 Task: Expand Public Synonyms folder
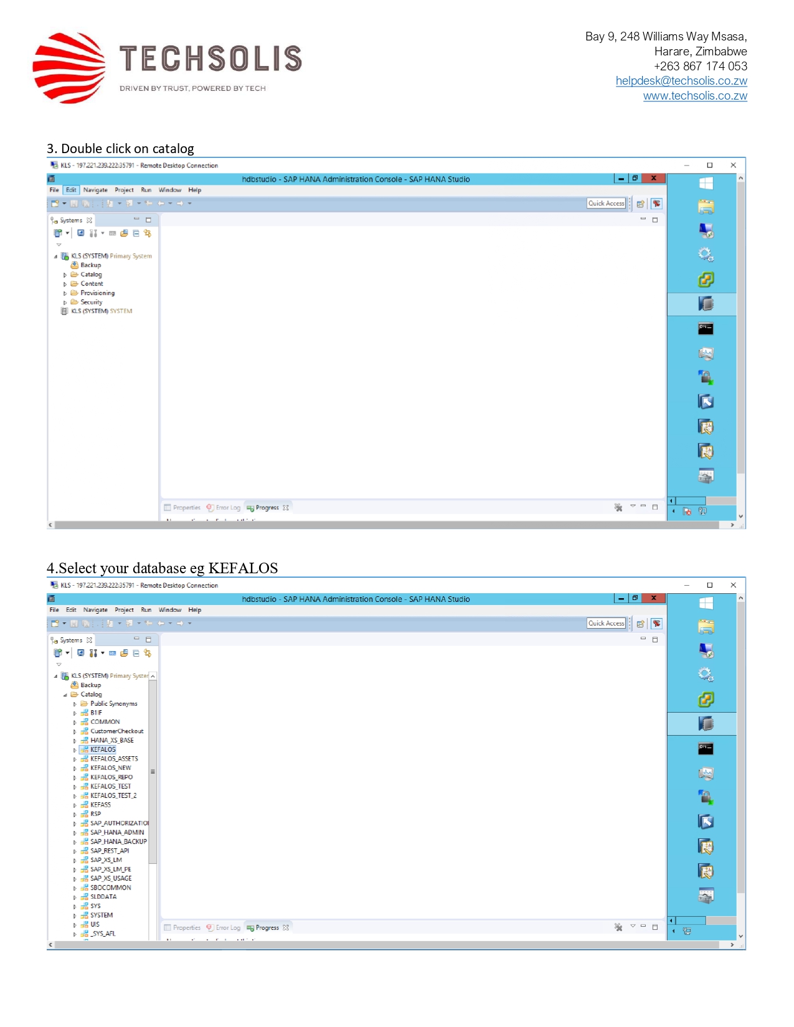point(75,705)
